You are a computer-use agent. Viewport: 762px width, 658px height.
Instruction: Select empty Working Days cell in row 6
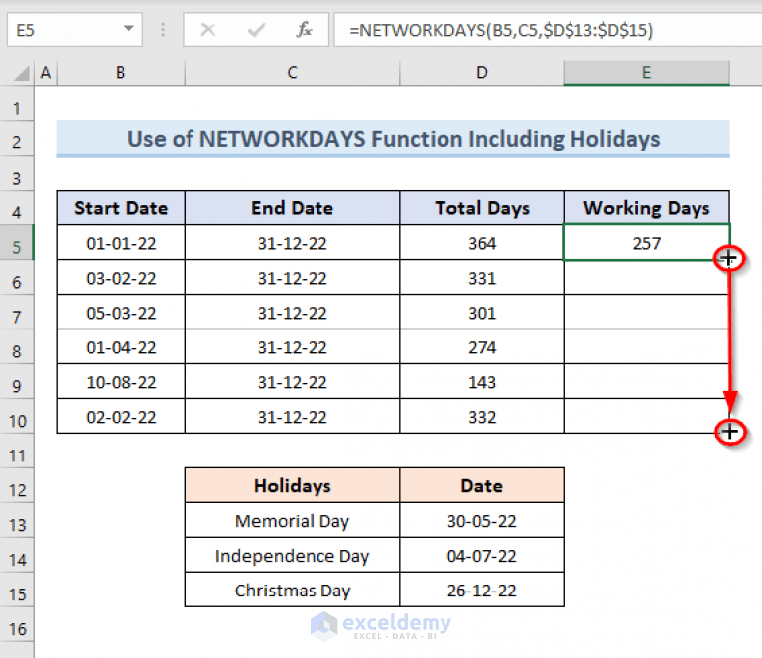pyautogui.click(x=646, y=278)
